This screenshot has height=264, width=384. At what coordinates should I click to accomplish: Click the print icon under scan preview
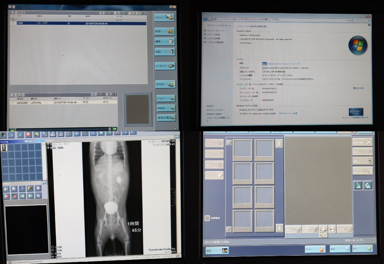[323, 229]
